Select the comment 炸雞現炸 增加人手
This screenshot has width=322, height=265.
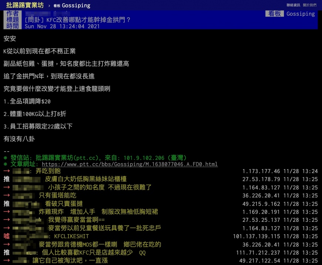point(98,212)
